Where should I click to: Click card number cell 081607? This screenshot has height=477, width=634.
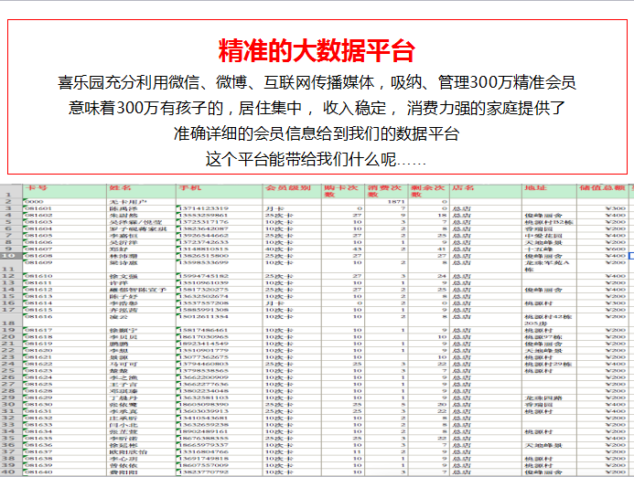65,249
